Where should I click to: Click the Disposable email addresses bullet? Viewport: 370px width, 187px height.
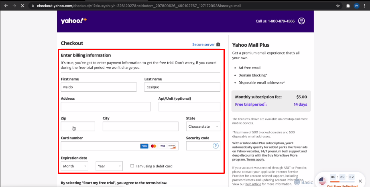click(x=262, y=82)
